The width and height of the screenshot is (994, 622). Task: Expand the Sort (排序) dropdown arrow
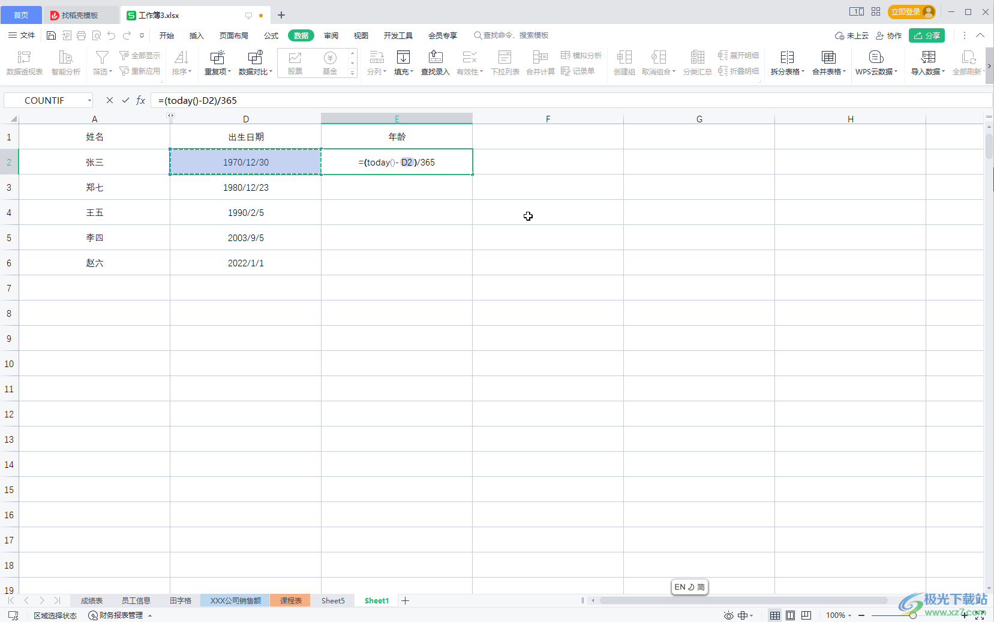pos(190,71)
